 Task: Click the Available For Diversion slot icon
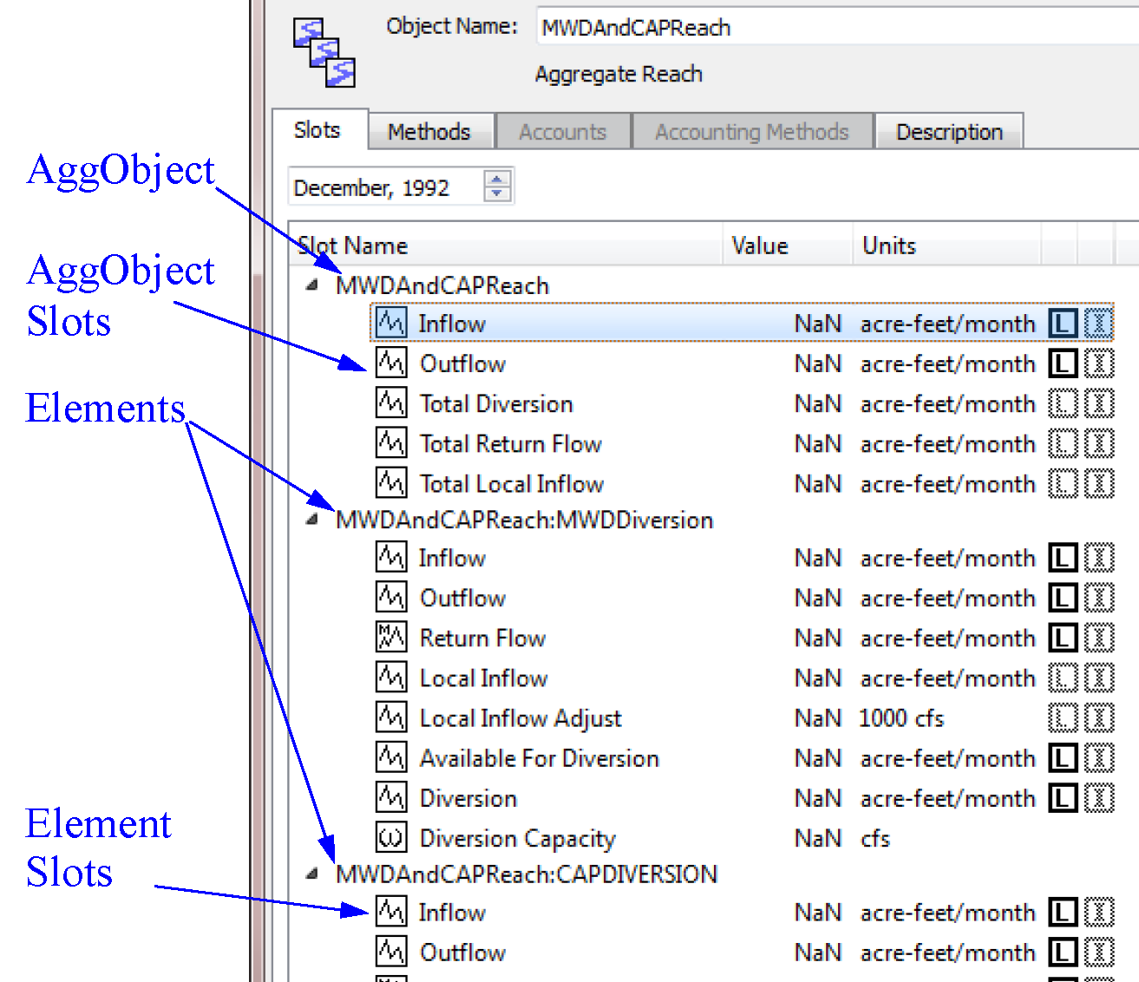point(390,758)
